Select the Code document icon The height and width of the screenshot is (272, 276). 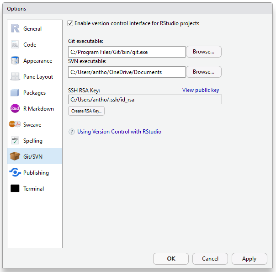[x=15, y=45]
